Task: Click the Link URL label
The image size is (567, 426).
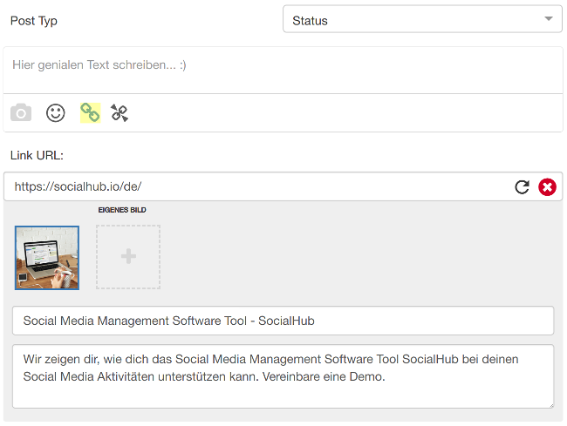Action: [x=37, y=155]
